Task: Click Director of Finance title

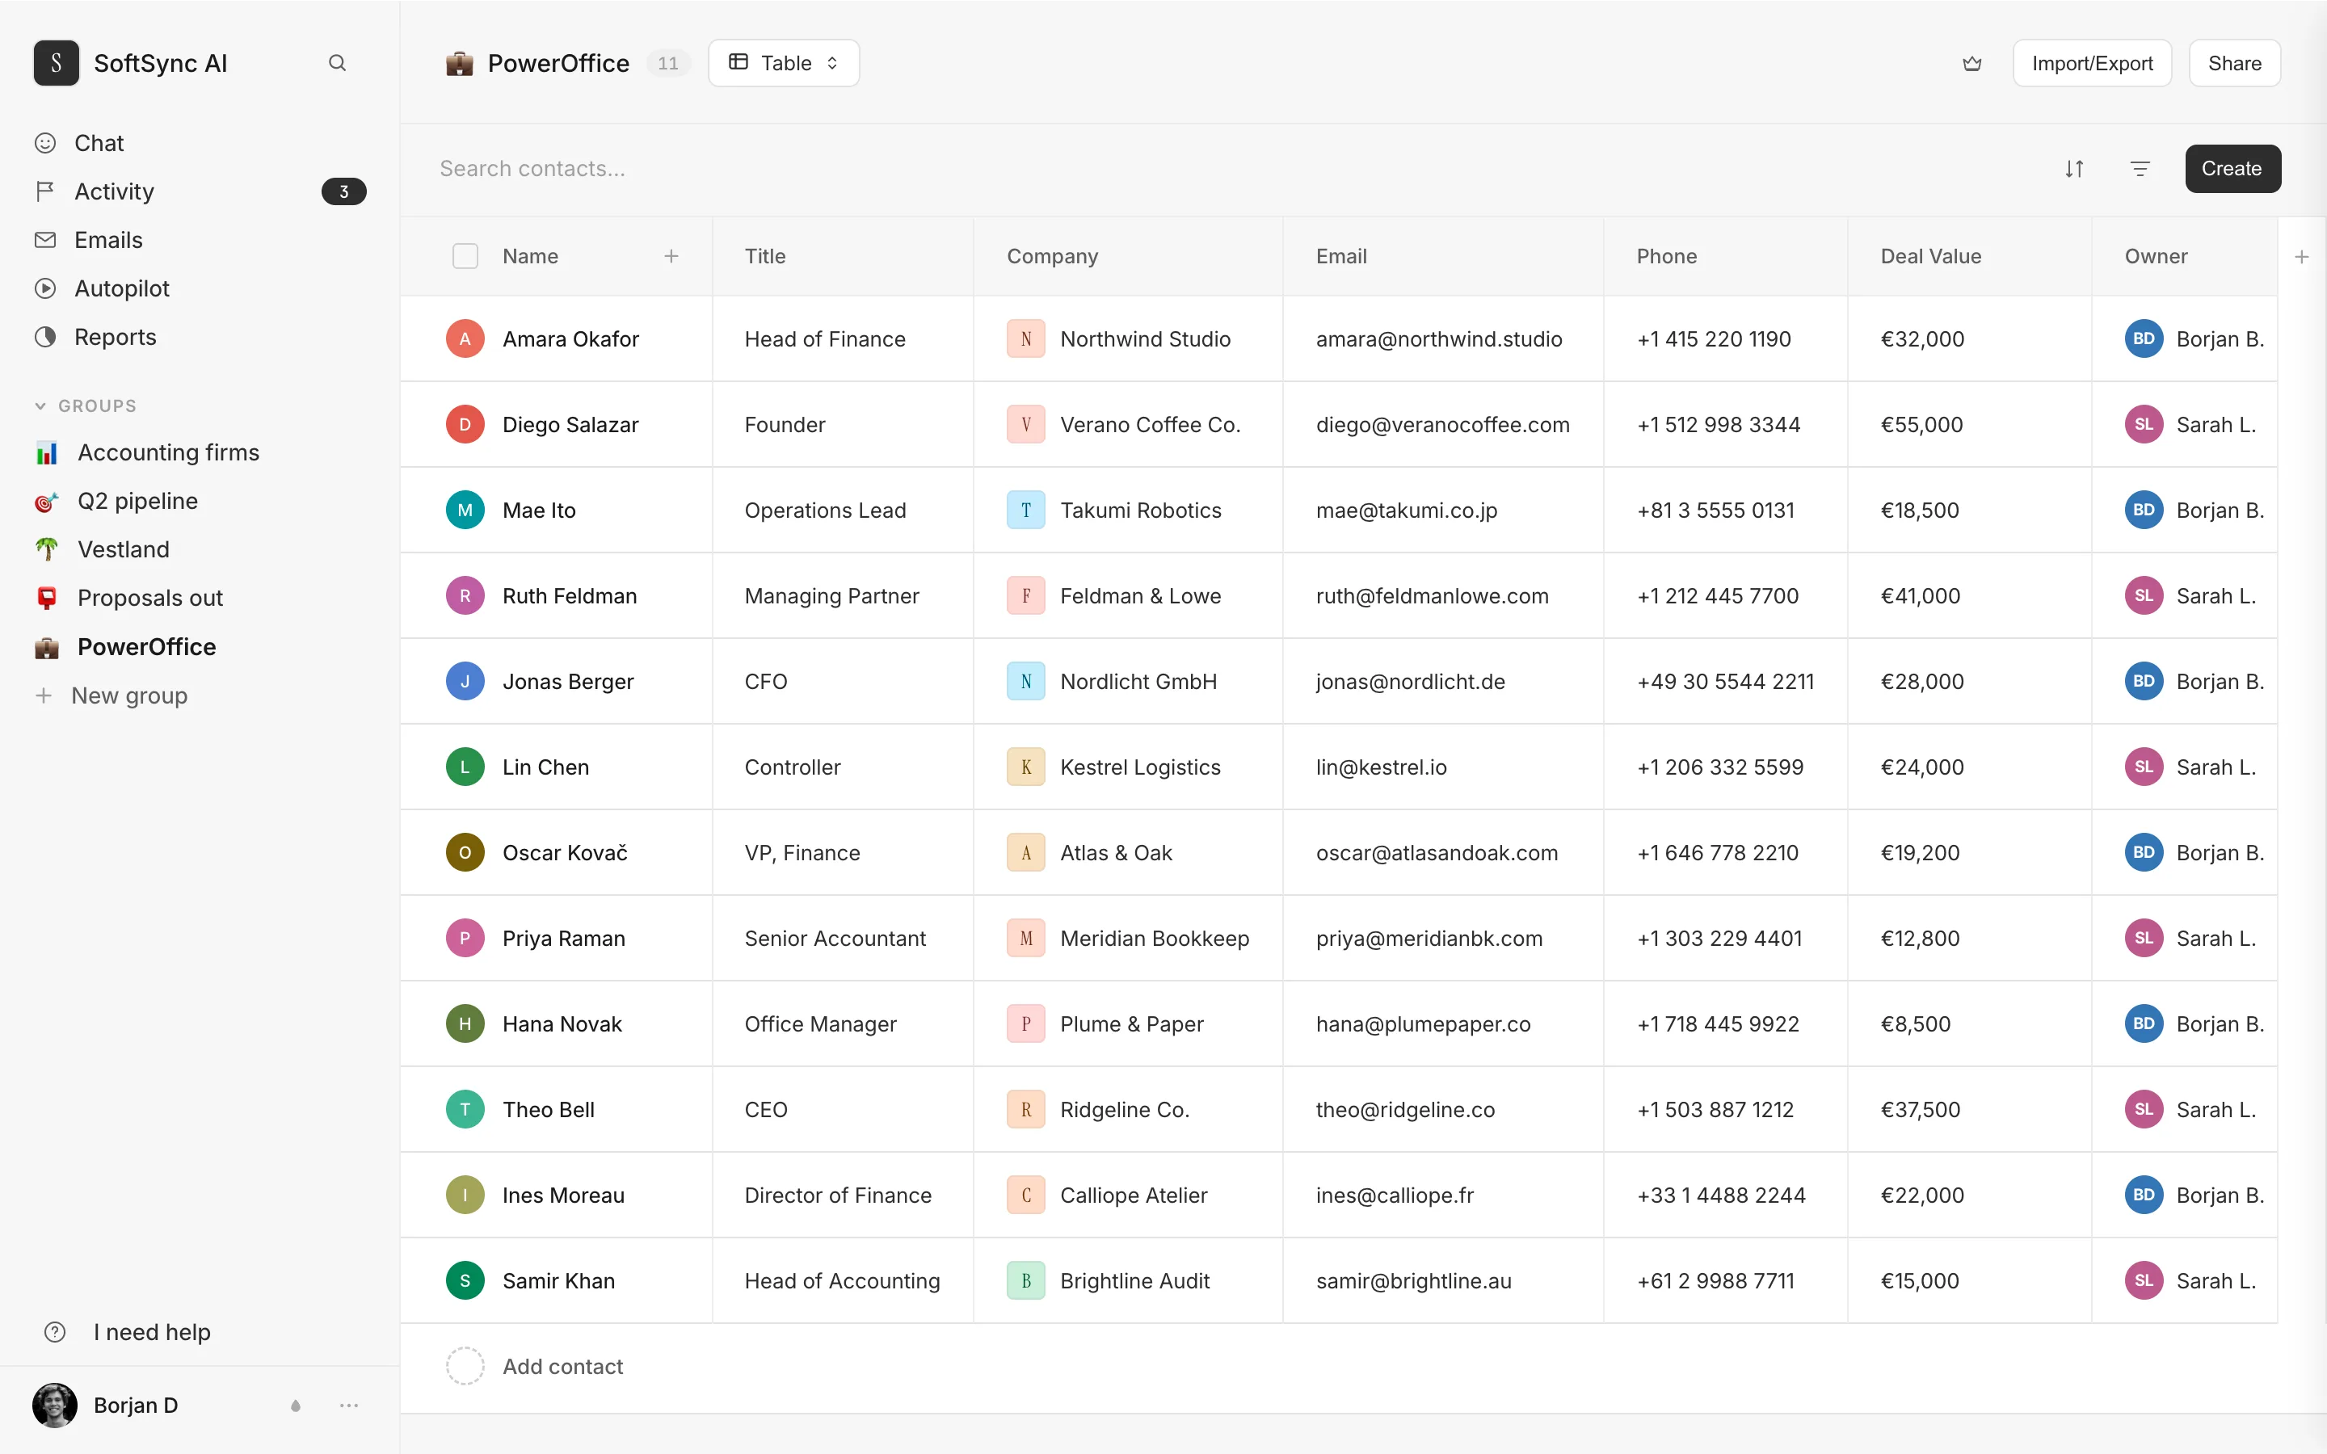Action: [838, 1196]
